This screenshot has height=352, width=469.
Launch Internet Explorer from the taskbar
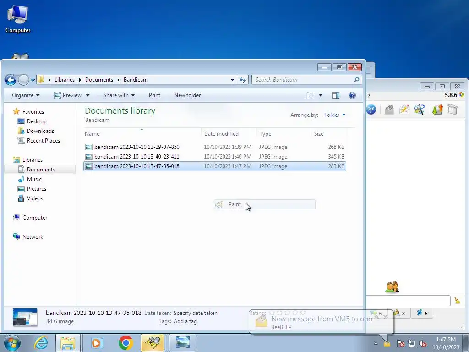coord(41,343)
